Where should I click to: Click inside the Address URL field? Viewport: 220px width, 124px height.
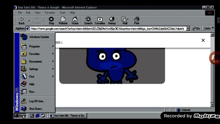[108, 29]
